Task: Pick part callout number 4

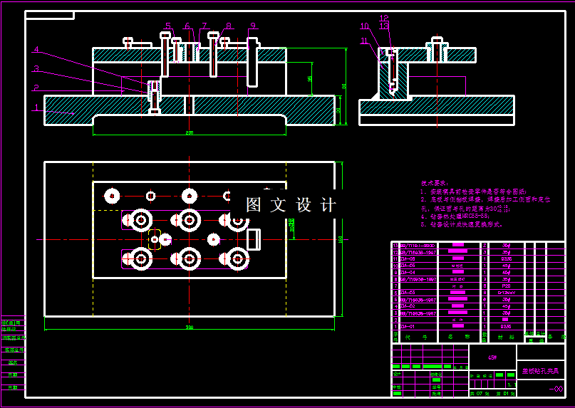Action: 36,50
